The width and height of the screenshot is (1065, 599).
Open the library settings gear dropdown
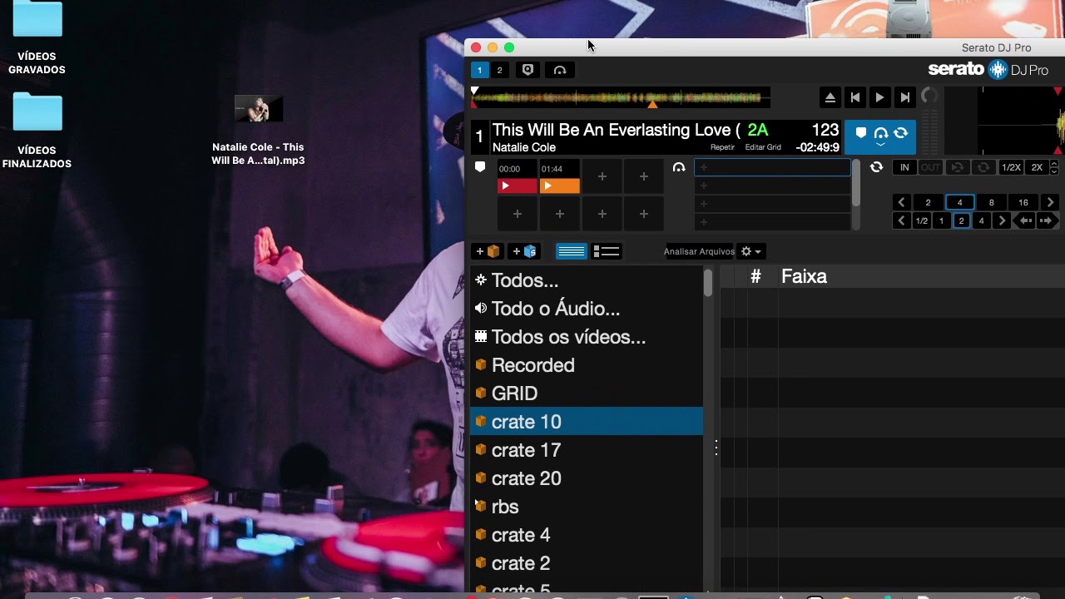click(750, 251)
